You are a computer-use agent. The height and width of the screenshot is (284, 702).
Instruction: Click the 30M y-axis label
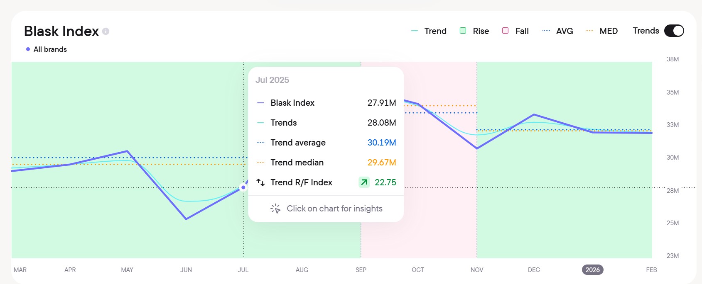[x=673, y=158]
